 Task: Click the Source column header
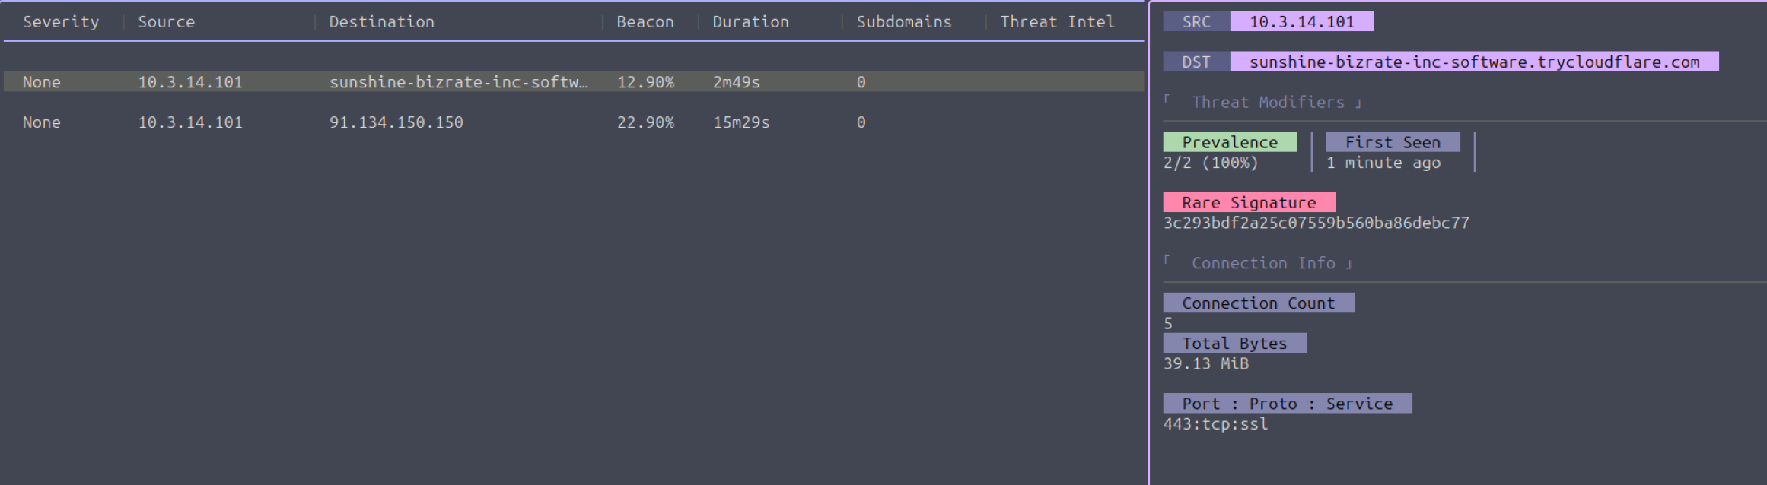(166, 22)
